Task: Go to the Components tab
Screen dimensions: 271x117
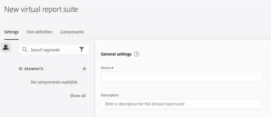Action: click(x=72, y=32)
